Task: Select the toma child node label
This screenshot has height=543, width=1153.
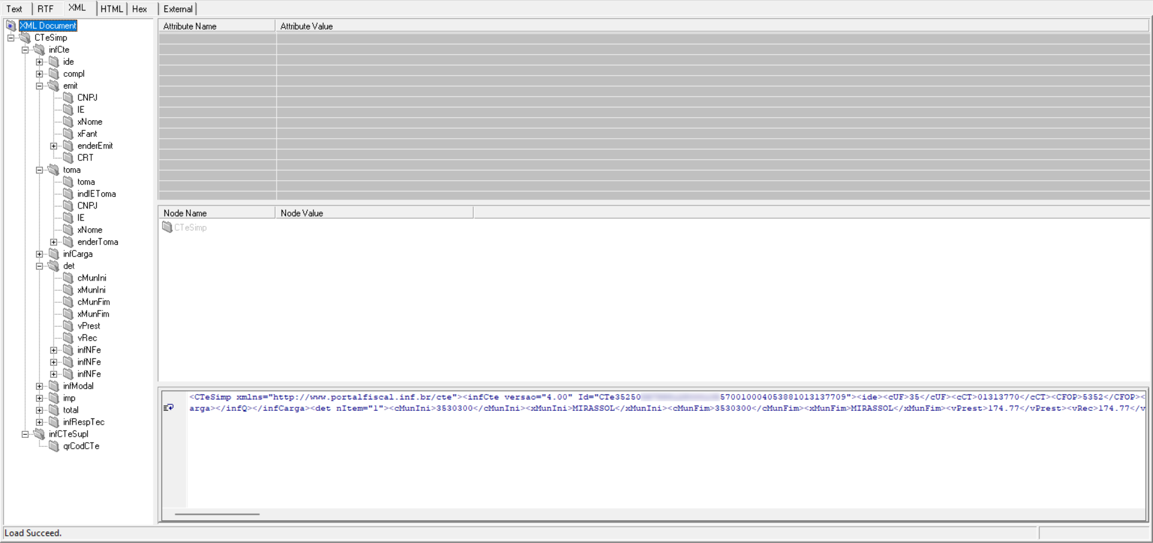Action: [86, 181]
